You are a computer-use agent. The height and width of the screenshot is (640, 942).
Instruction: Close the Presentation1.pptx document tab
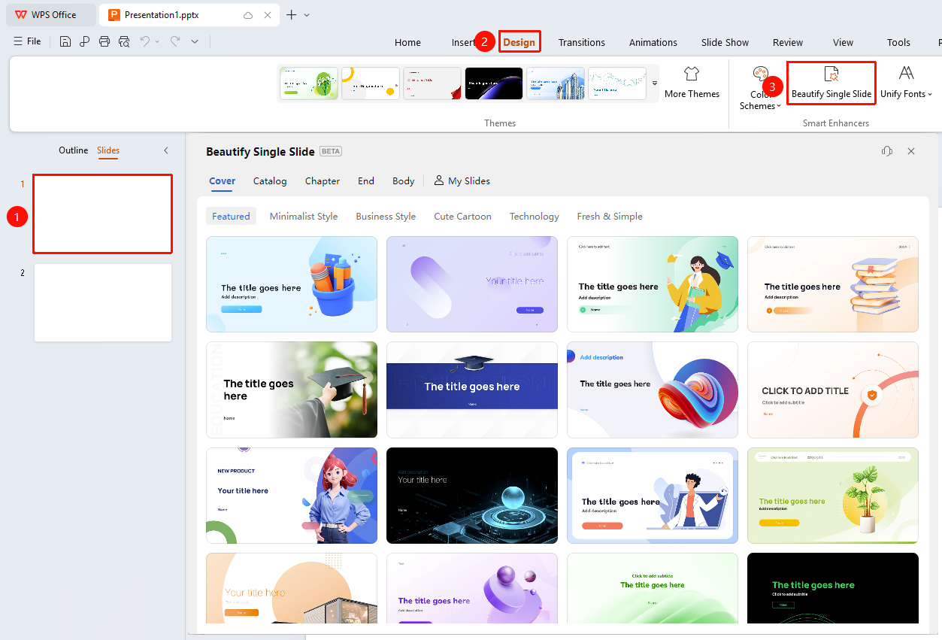[268, 15]
